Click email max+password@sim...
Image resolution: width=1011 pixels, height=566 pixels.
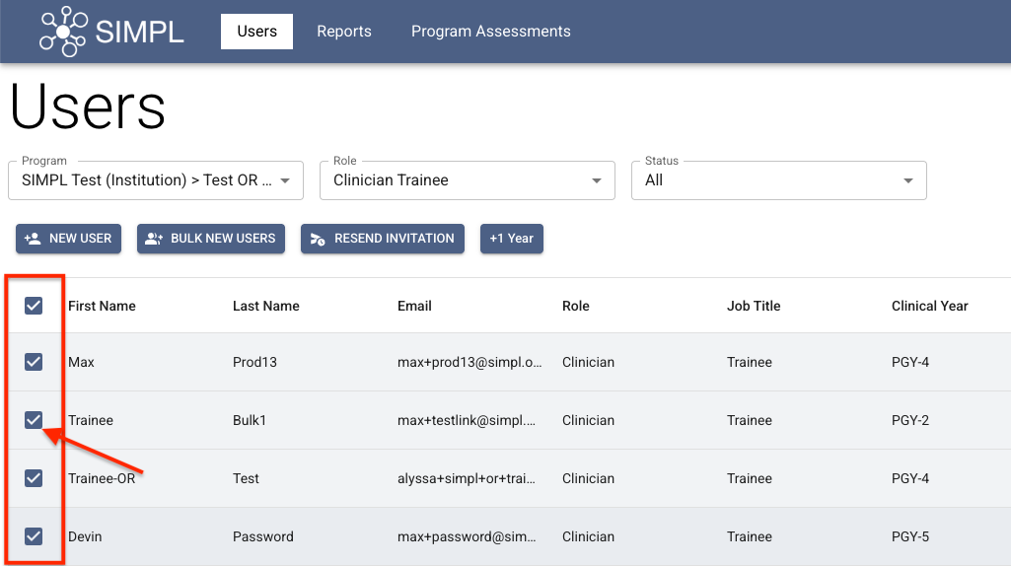pyautogui.click(x=467, y=536)
